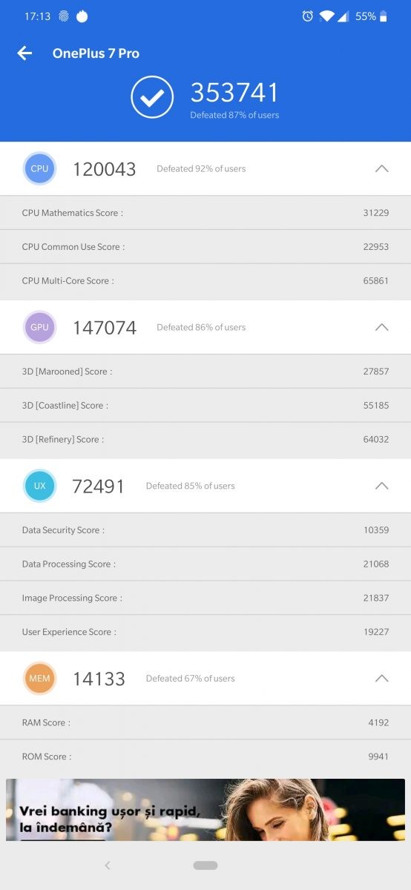Tap the checkmark circle beside total score
This screenshot has width=411, height=890.
tap(152, 97)
